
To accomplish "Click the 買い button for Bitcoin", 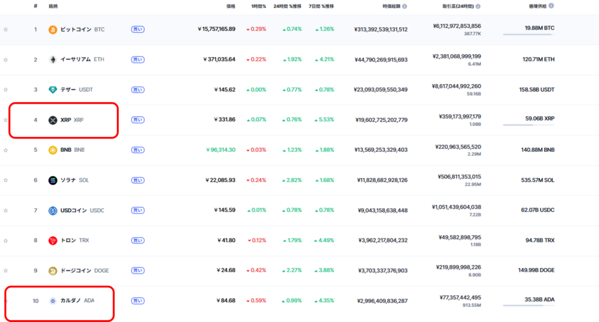I will pos(138,29).
